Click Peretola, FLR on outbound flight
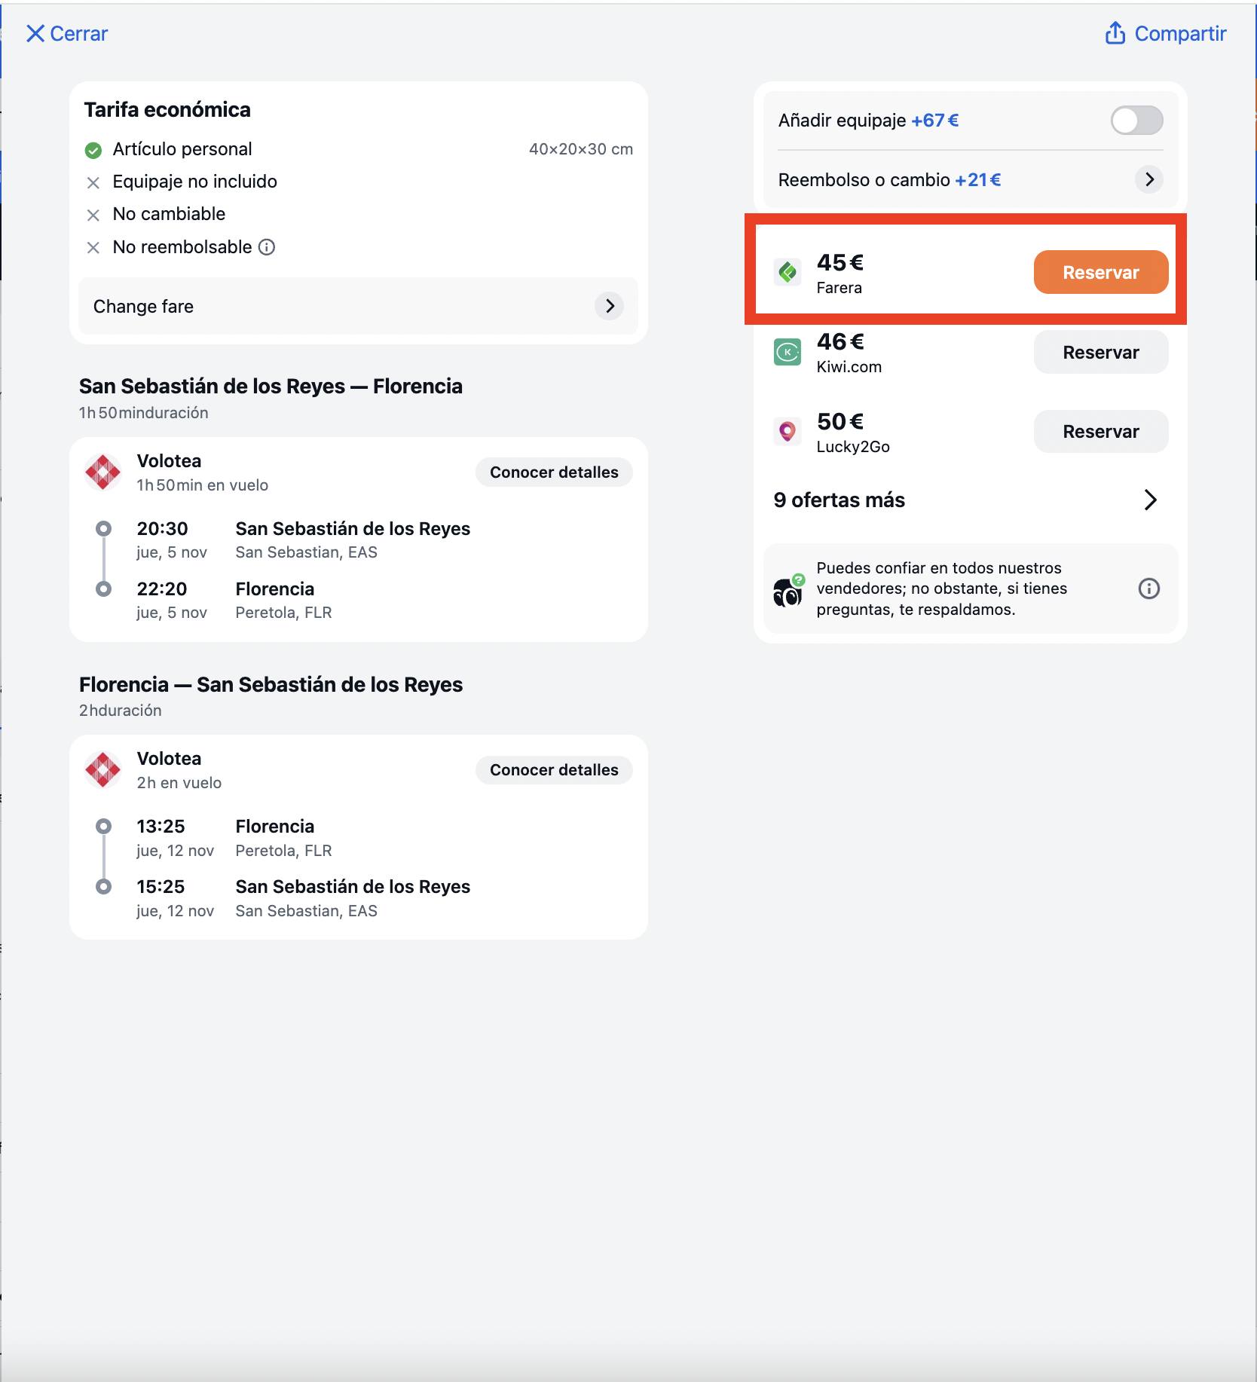 (x=283, y=613)
